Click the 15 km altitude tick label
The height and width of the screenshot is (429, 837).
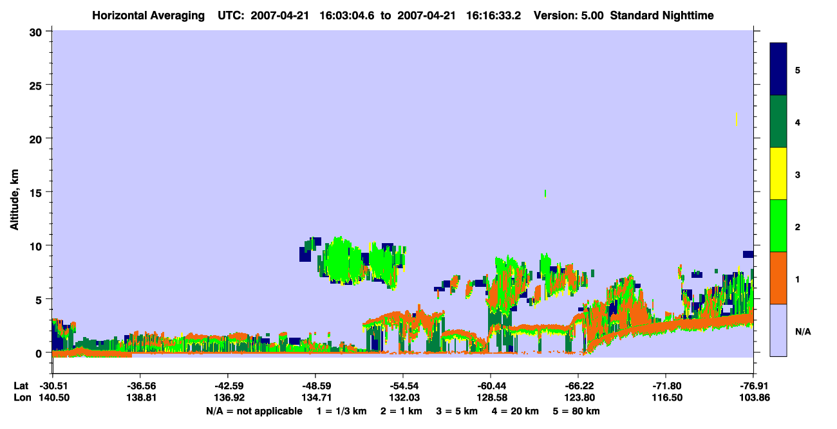pyautogui.click(x=37, y=192)
